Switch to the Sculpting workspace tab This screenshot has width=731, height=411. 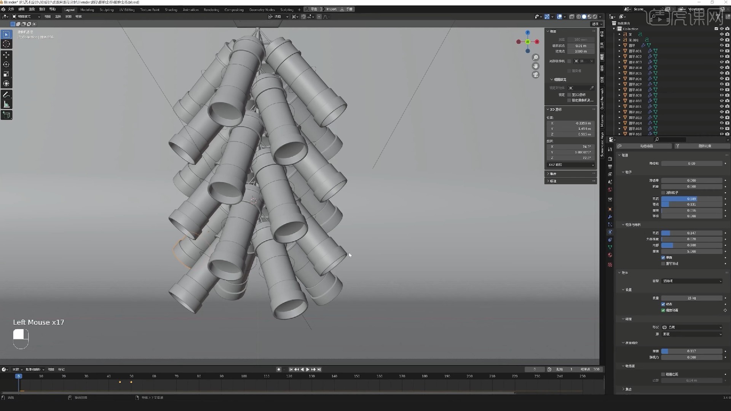pos(107,10)
